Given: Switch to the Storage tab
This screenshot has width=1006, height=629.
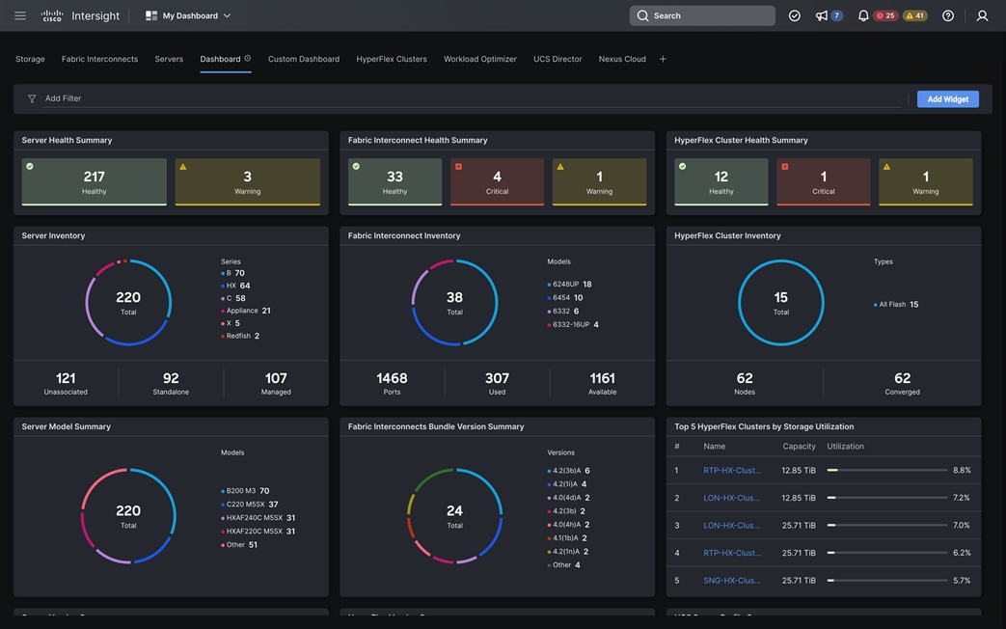Looking at the screenshot, I should coord(30,59).
